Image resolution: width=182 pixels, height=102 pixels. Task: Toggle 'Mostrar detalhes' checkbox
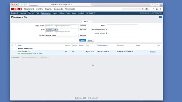pos(106,33)
